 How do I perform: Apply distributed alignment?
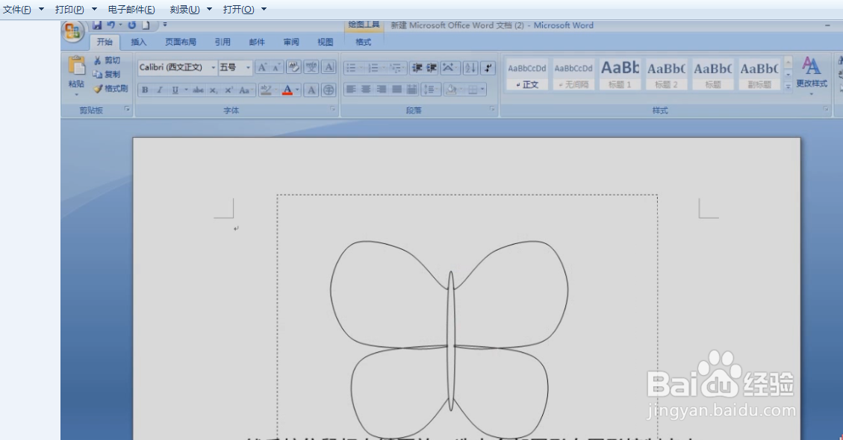click(x=412, y=89)
